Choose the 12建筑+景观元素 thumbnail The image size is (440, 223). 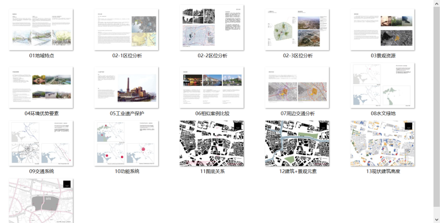click(297, 144)
